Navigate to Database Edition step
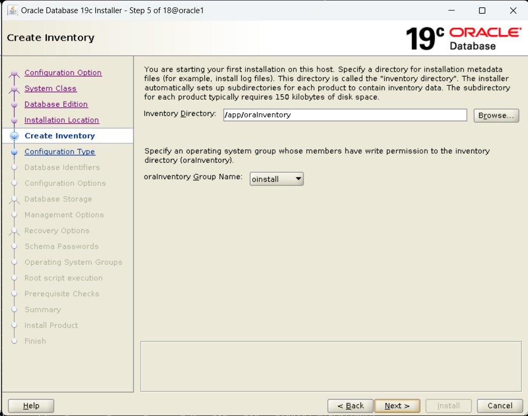528x416 pixels. coord(56,104)
